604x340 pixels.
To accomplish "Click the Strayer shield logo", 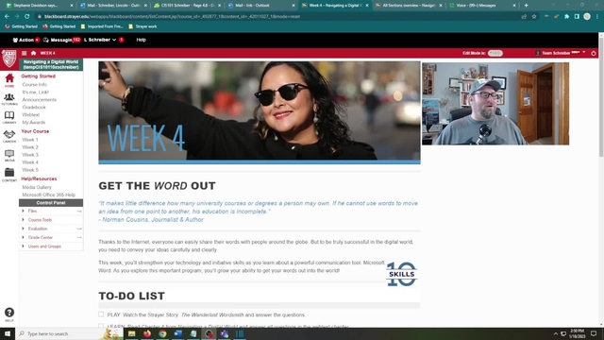I will 9,59.
